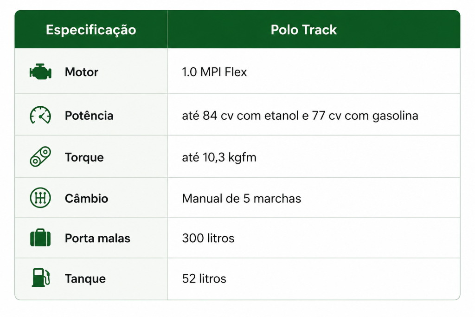
Task: Click the Porta malas label
Action: click(97, 238)
